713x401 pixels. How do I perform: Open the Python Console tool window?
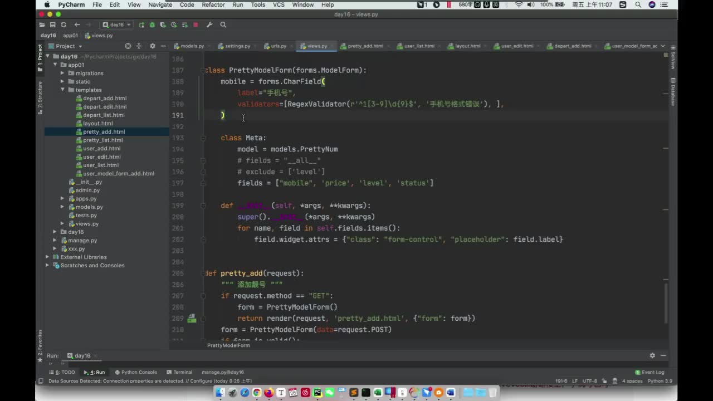(x=135, y=372)
